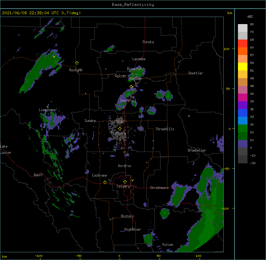Screen dimensions: 266x260
Task: Pick the dark blue 36-33 dBZ legend band
Action: [243, 113]
